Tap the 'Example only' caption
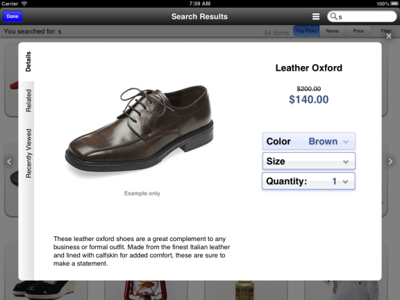 (142, 193)
